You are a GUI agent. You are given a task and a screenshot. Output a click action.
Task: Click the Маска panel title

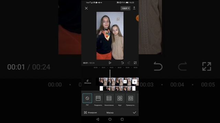coord(110,112)
